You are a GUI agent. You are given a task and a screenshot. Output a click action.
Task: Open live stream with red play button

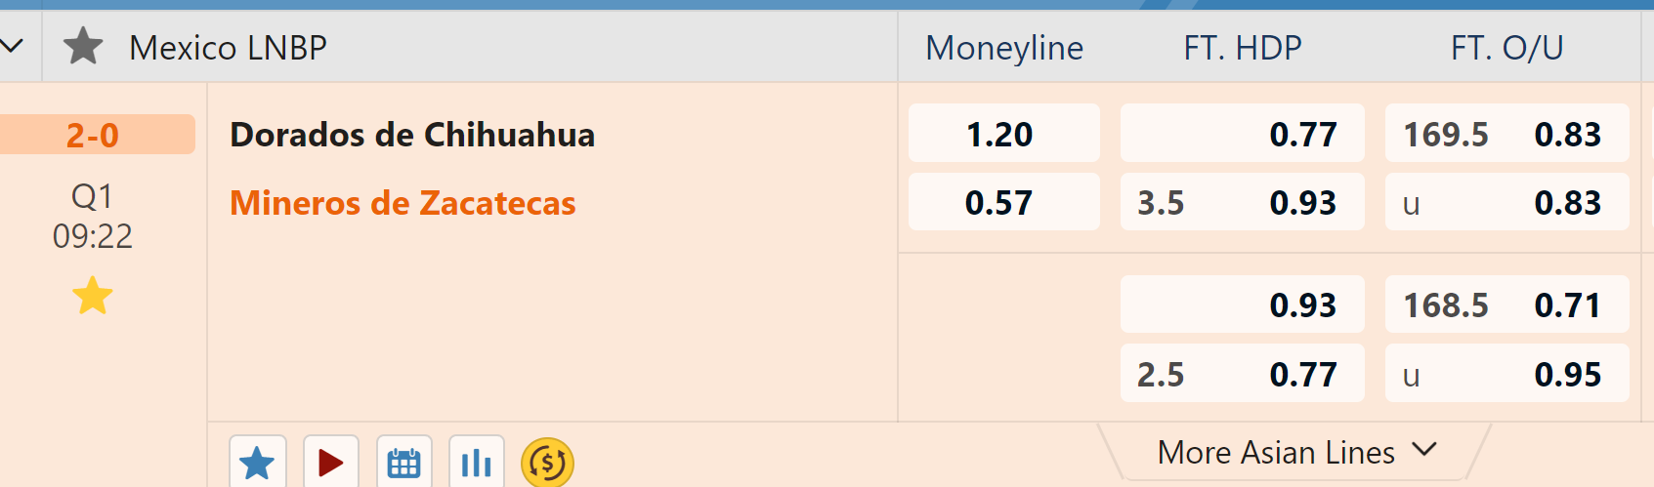click(x=330, y=463)
